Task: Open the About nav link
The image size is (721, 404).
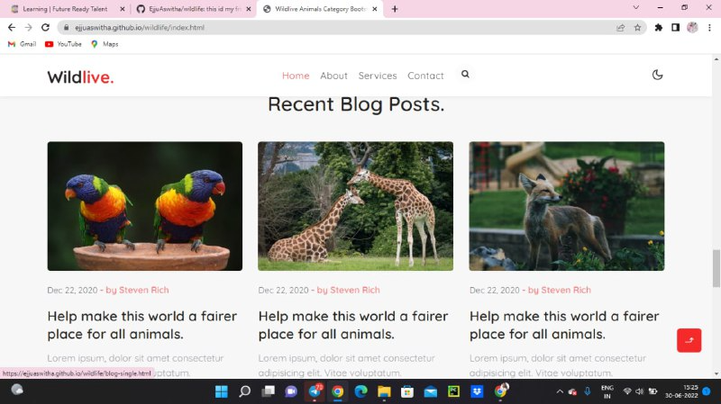Action: point(333,76)
